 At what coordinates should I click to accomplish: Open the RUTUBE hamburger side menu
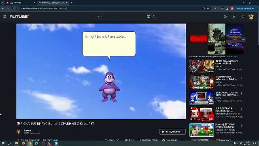point(5,17)
